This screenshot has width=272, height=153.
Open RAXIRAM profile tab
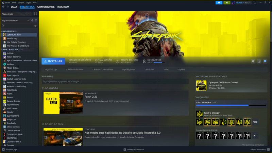pos(63,7)
